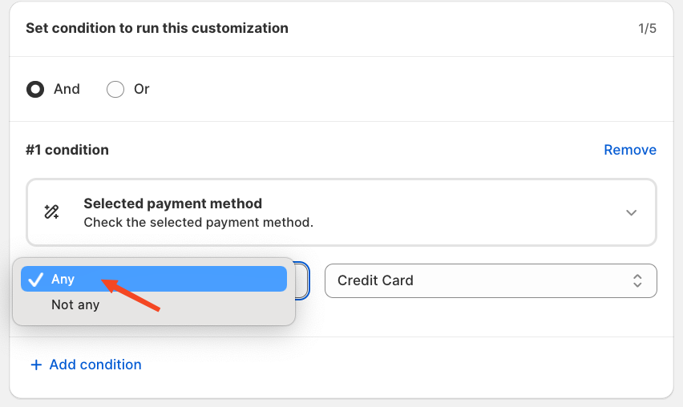Choose "Not any" in the popup menu
Viewport: 683px width, 407px height.
[75, 304]
